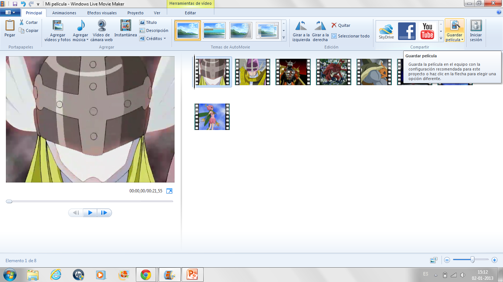The width and height of the screenshot is (503, 282).
Task: Toggle full-screen preview icon
Action: pos(169,191)
